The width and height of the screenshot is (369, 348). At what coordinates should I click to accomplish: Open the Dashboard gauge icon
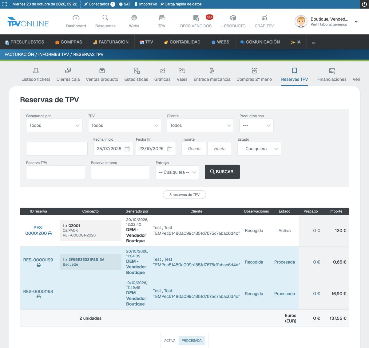tap(76, 18)
